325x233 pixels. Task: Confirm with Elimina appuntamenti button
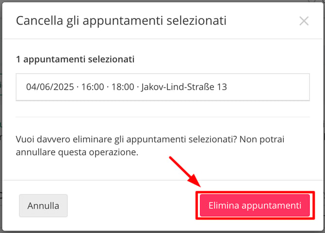pos(255,205)
